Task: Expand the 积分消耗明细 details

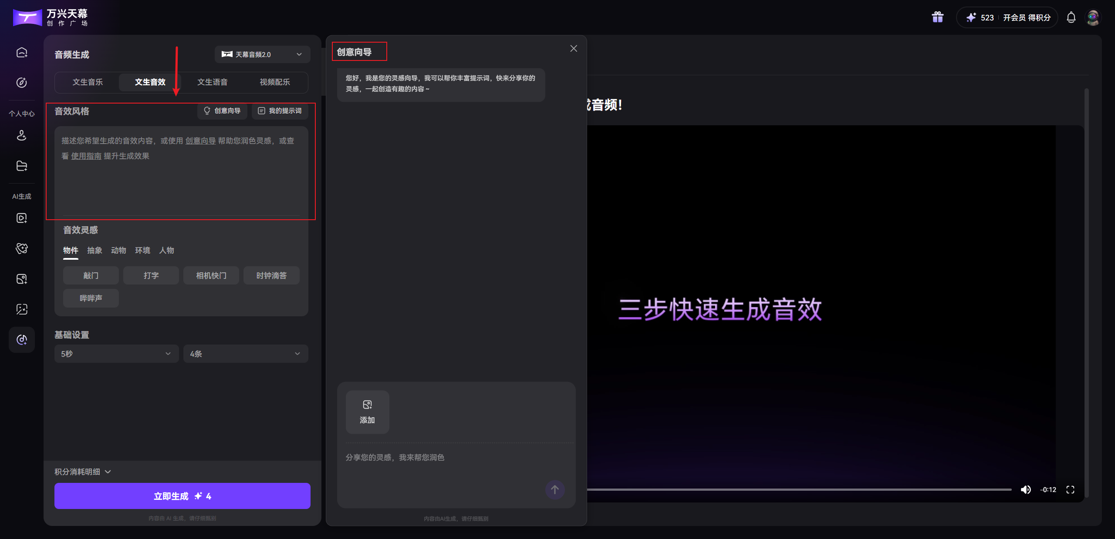Action: 82,472
